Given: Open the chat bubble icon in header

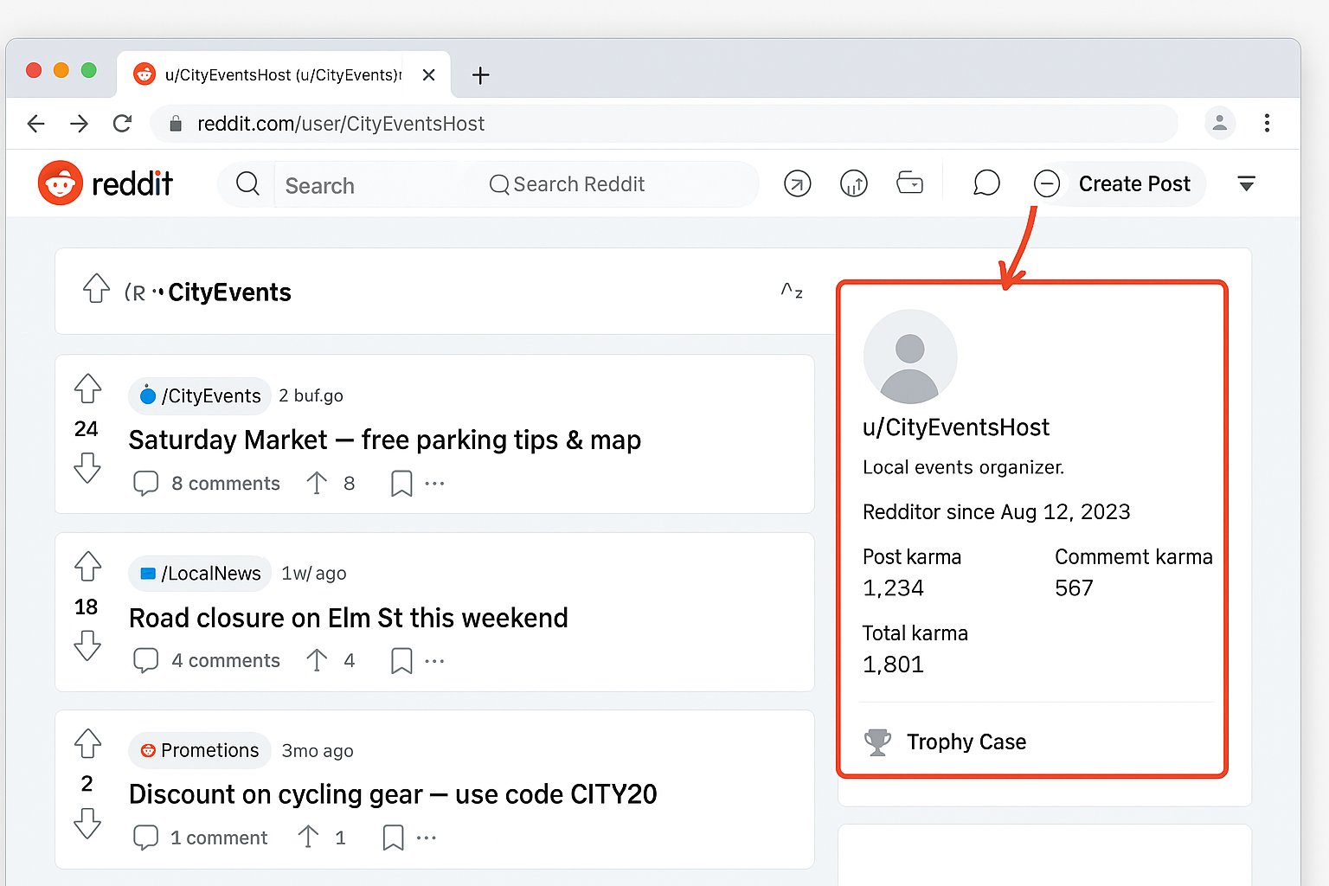Looking at the screenshot, I should (986, 183).
